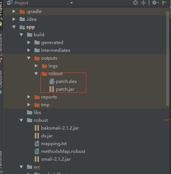The width and height of the screenshot is (171, 174).
Task: Click the collapse all icon
Action: coord(143,3)
